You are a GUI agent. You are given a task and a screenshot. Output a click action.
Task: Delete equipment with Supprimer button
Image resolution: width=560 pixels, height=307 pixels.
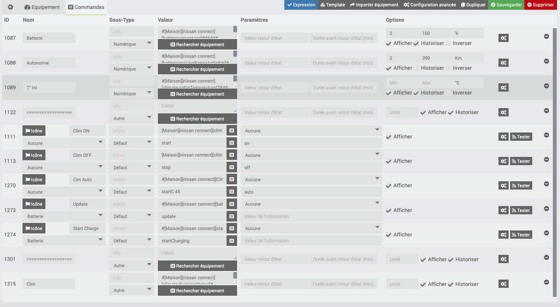tap(540, 5)
